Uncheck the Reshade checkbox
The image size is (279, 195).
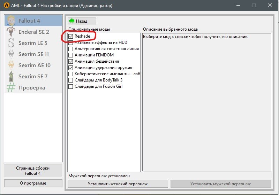71,36
